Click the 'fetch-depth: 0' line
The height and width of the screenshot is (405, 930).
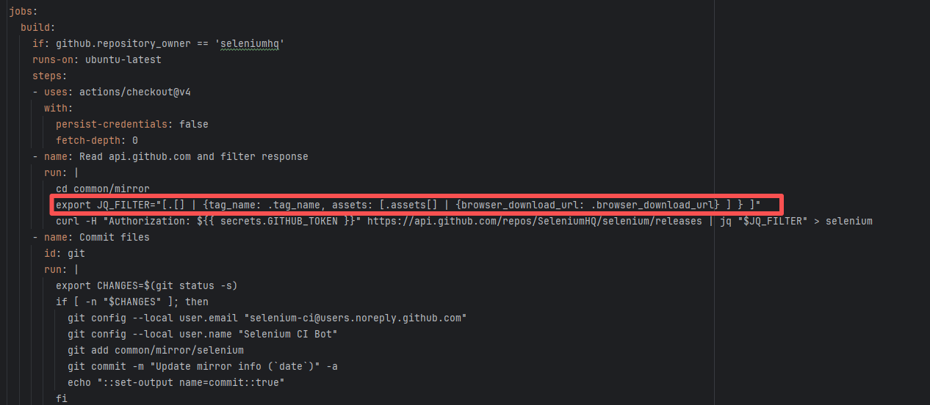(x=96, y=140)
